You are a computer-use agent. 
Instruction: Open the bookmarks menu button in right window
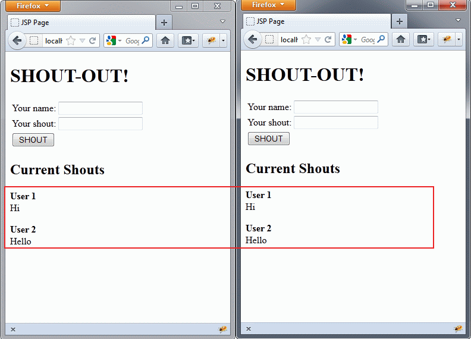pos(424,39)
